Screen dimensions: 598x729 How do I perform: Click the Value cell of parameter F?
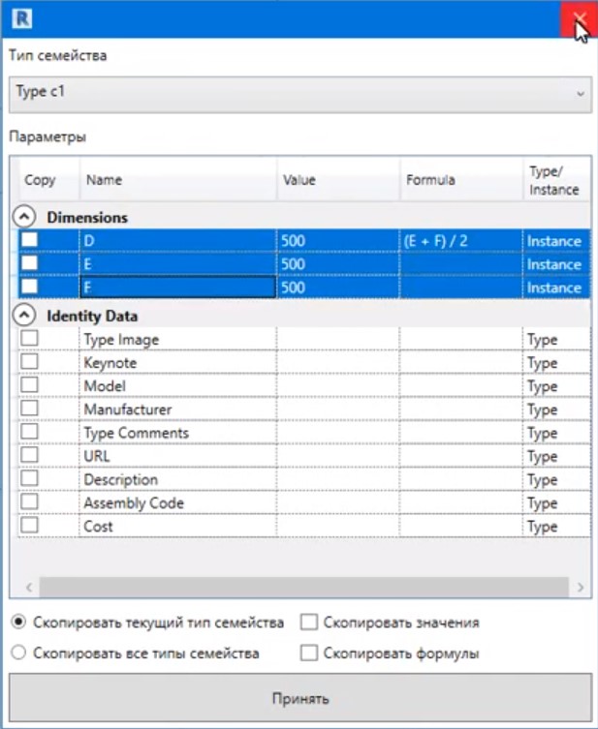click(337, 288)
